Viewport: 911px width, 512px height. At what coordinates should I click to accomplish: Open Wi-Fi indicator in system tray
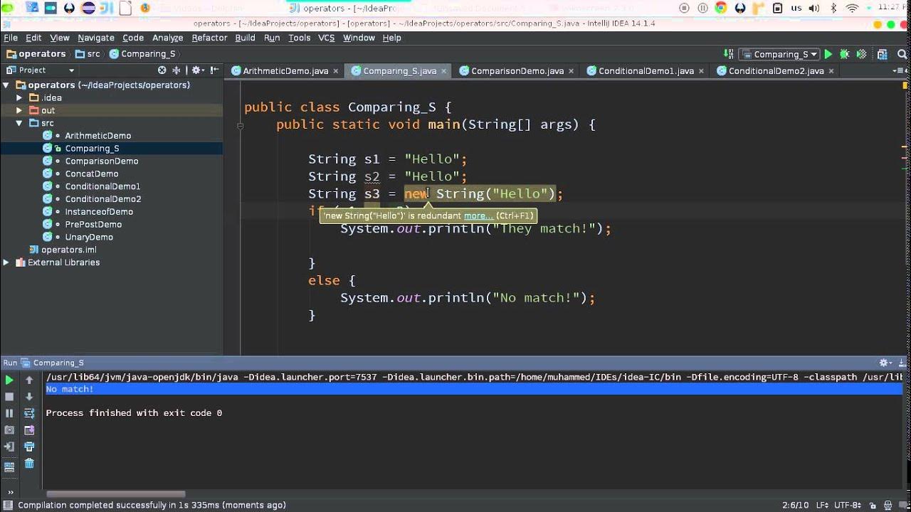(x=852, y=8)
